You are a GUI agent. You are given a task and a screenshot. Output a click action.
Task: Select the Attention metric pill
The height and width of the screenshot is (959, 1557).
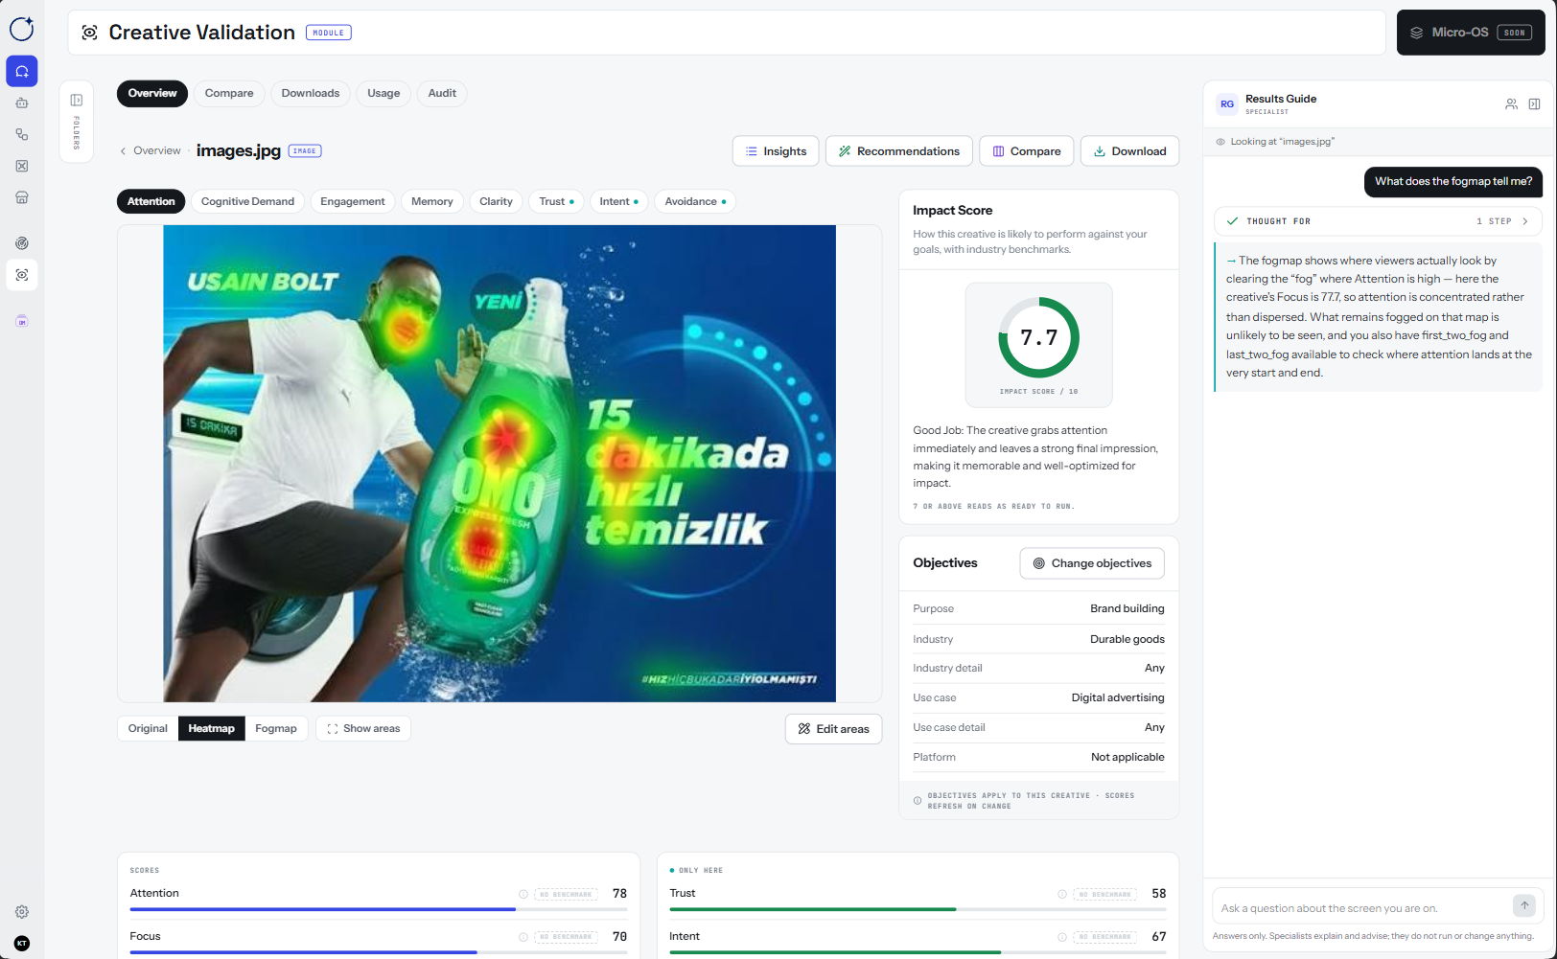click(x=151, y=201)
